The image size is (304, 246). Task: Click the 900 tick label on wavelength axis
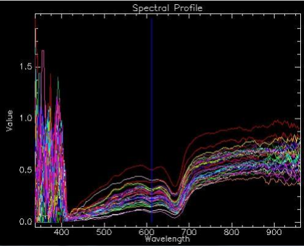(275, 233)
